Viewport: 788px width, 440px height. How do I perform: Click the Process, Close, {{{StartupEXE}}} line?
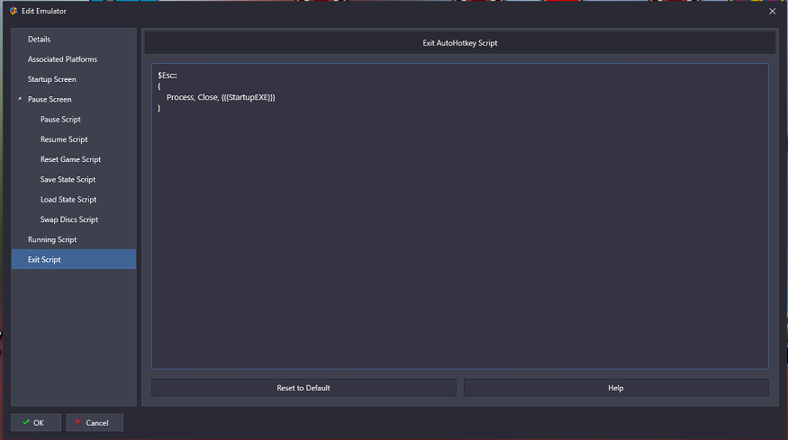click(x=221, y=97)
